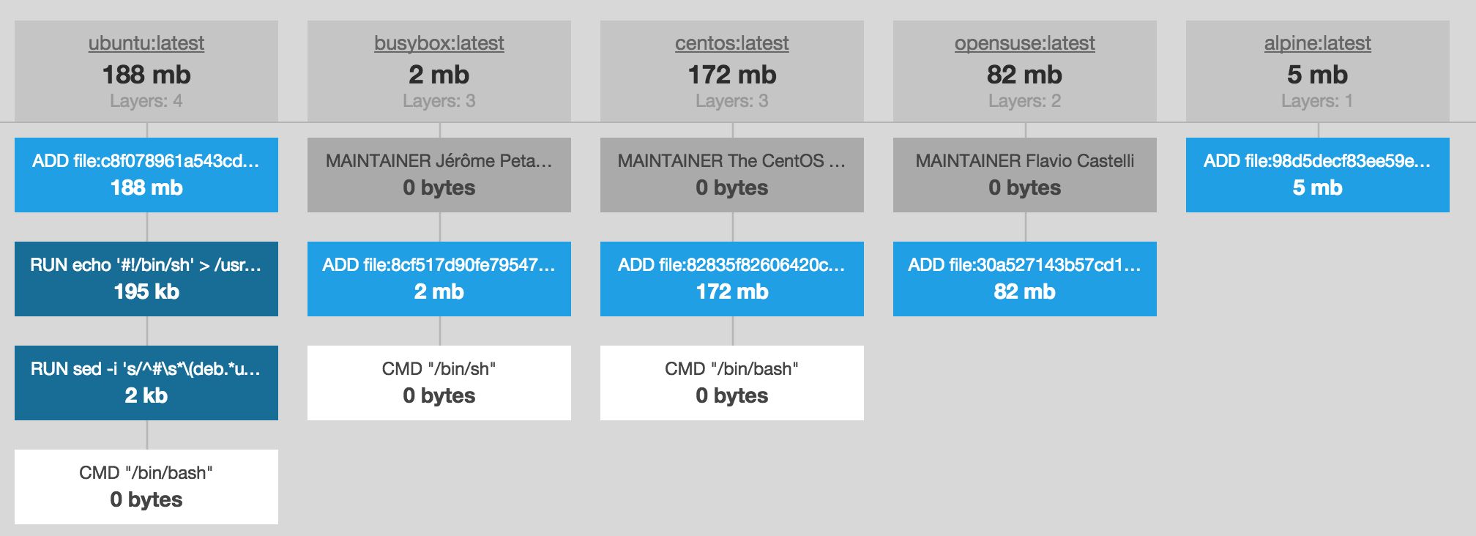Select ubuntu CMD "/bin/bash" layer at bottom

tap(146, 487)
